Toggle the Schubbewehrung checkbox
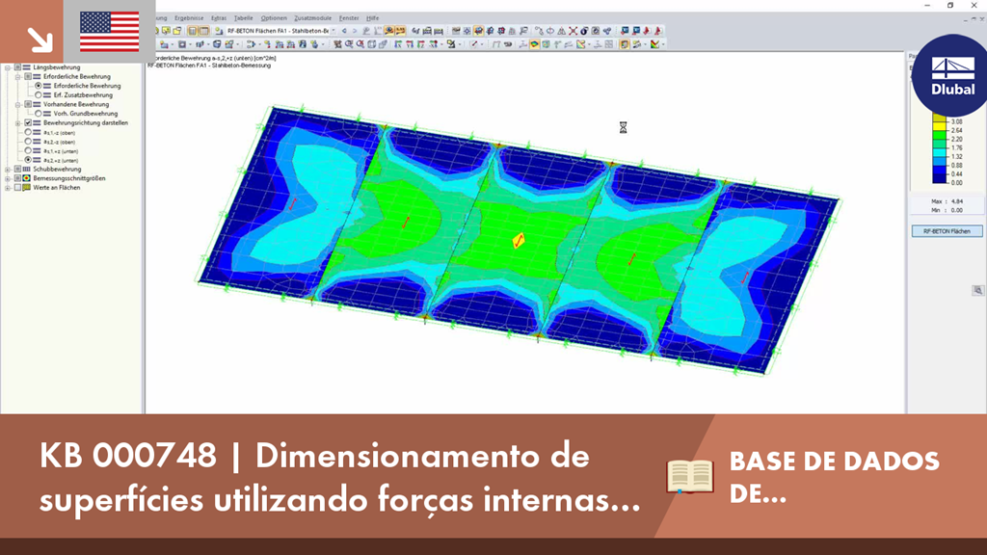Screen dimensions: 987x555 (17, 170)
